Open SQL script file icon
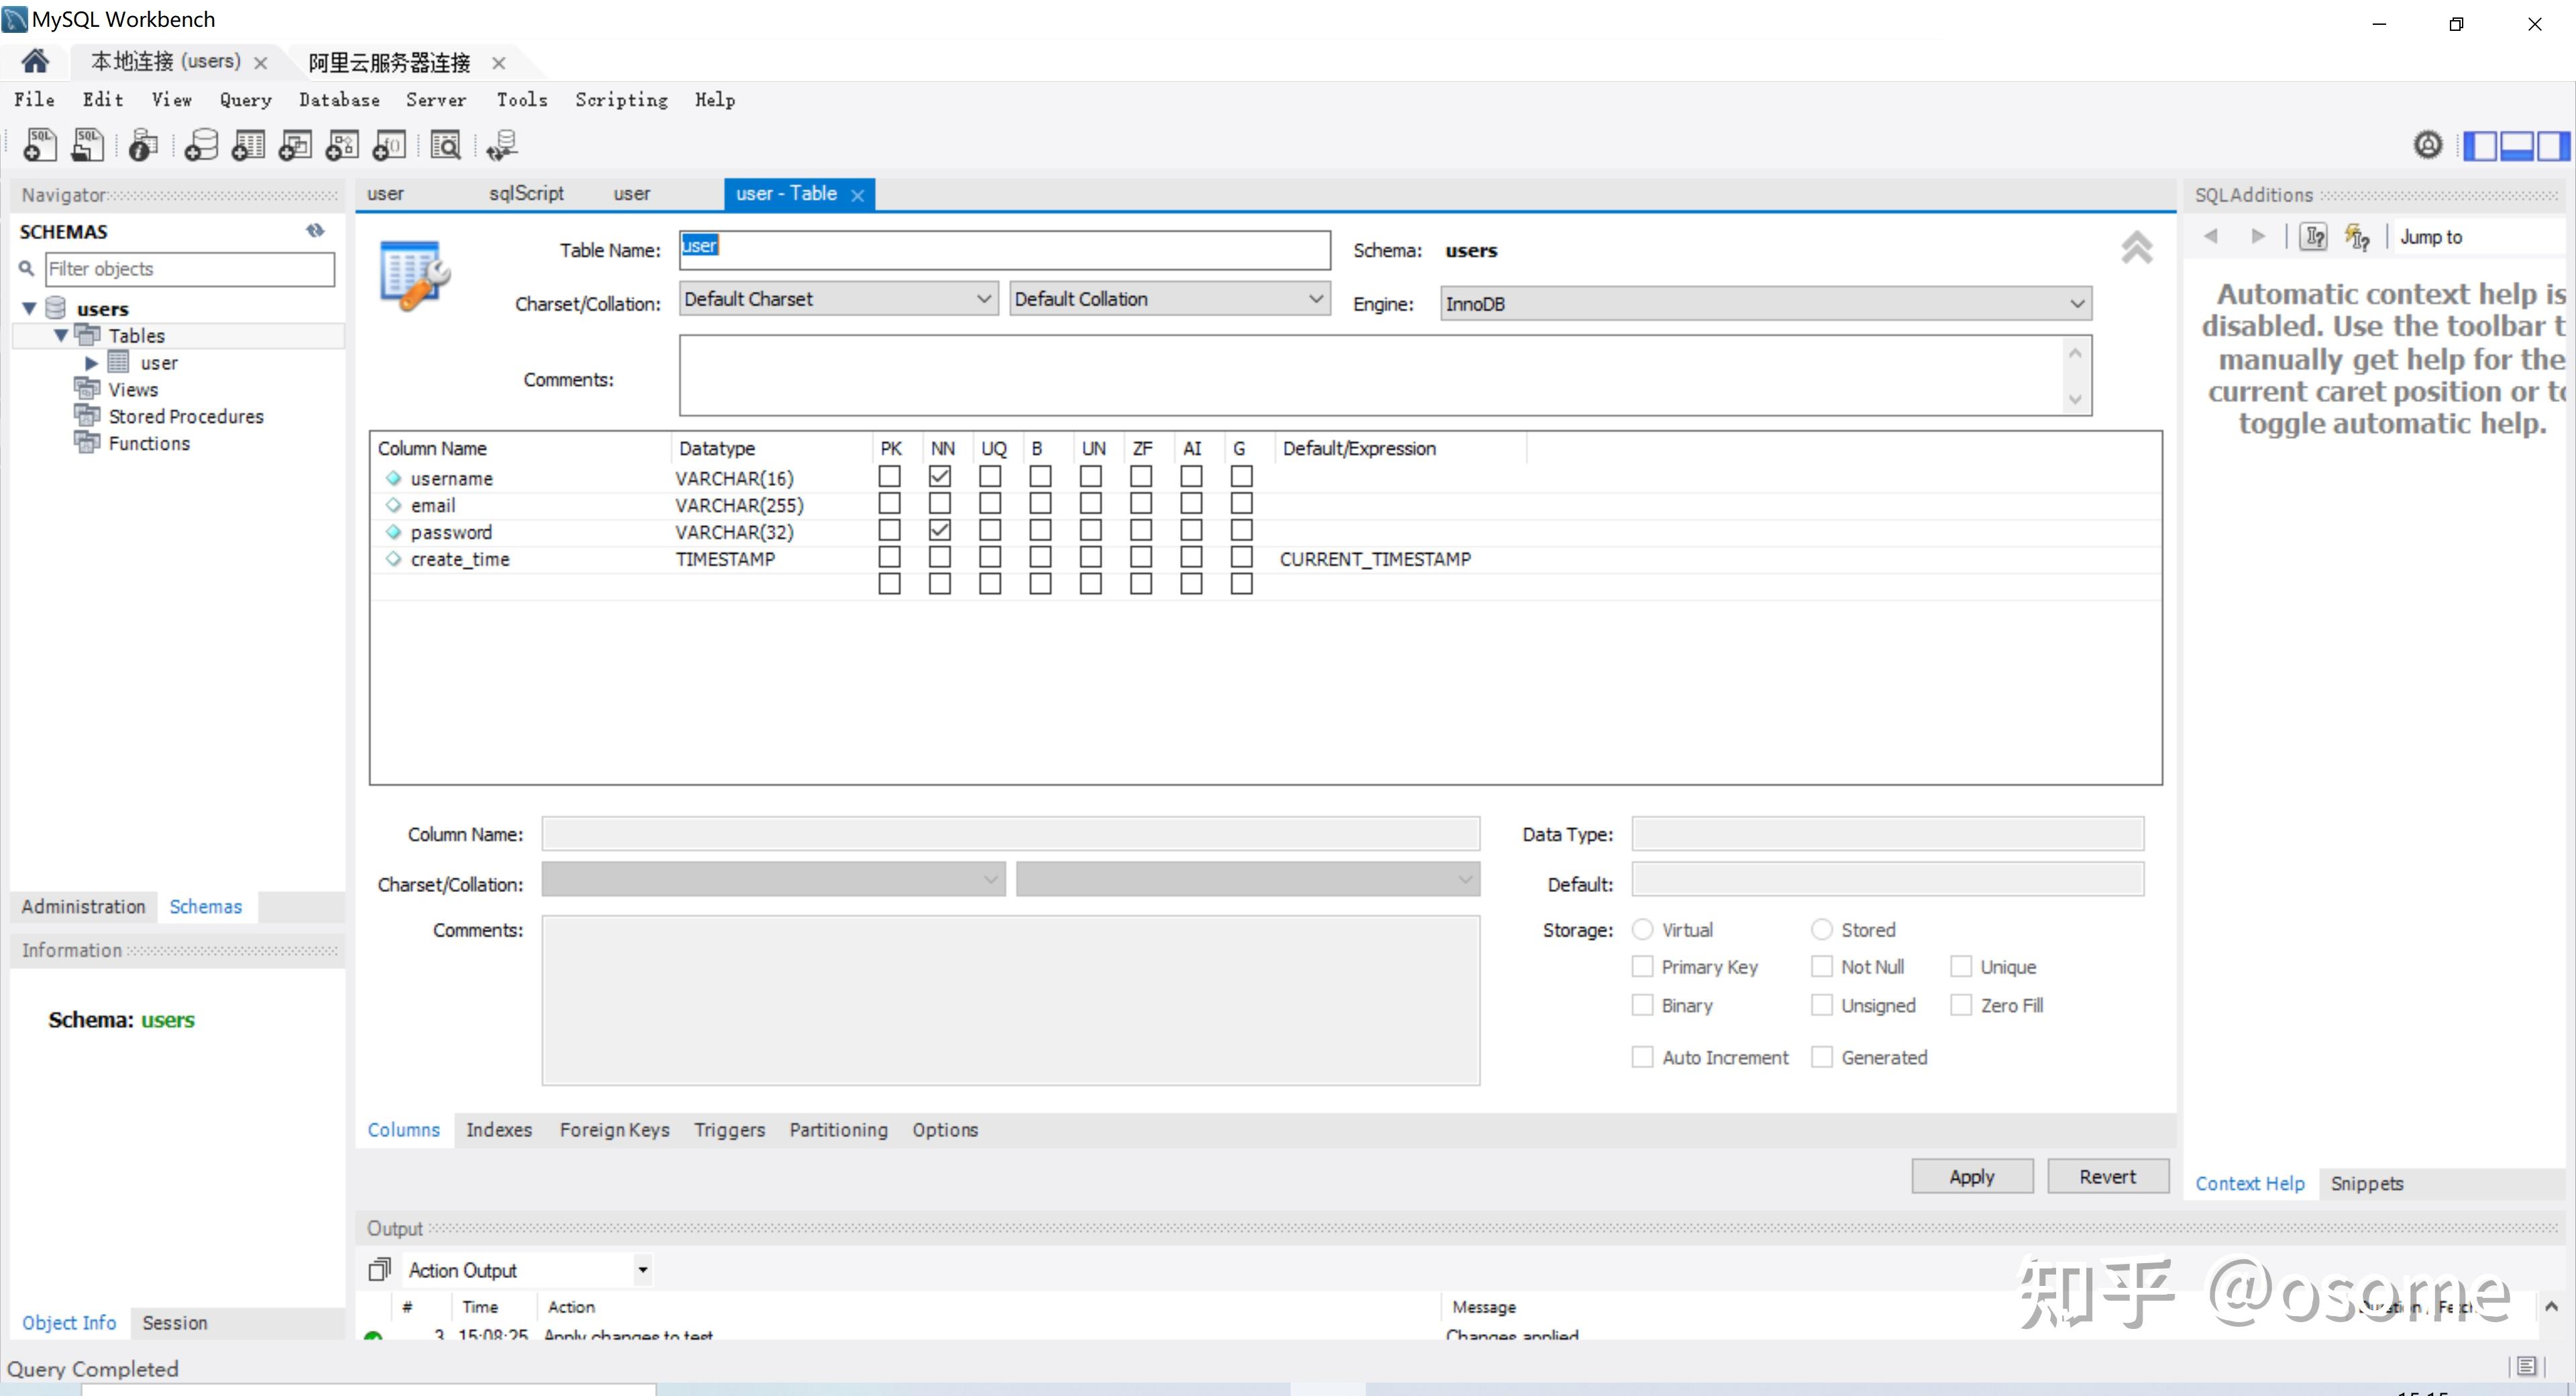The image size is (2576, 1396). [x=87, y=145]
